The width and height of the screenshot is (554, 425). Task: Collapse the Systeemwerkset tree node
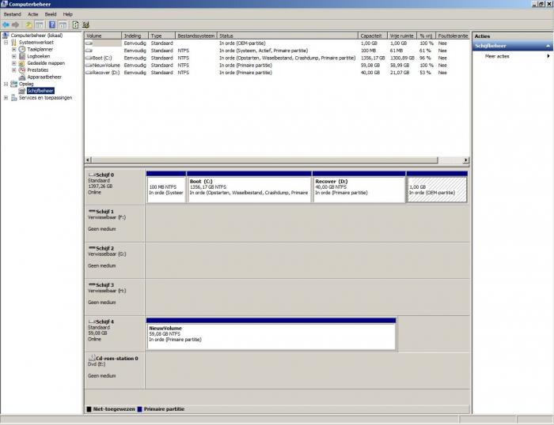pyautogui.click(x=6, y=43)
